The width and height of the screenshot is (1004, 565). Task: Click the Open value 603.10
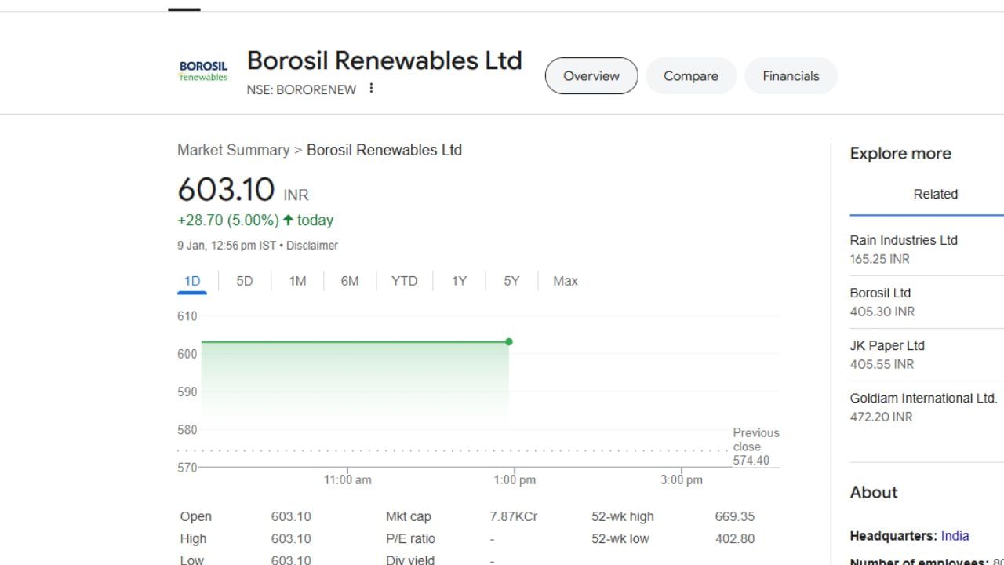tap(291, 516)
